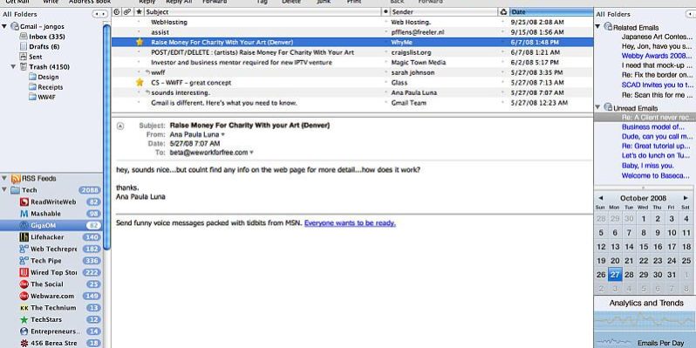
Task: Open the From Ana Paula Luna dropdown arrow
Action: (x=222, y=134)
